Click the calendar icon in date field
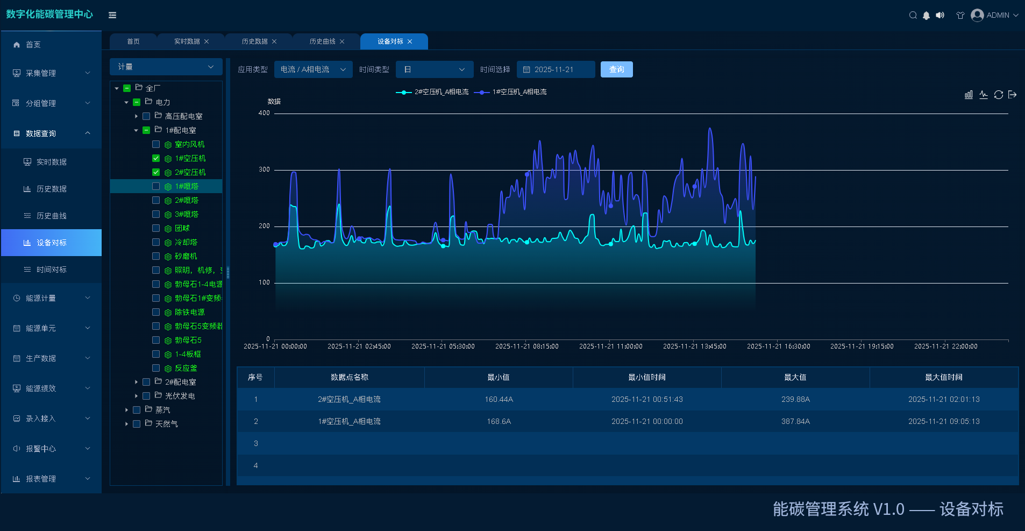Image resolution: width=1025 pixels, height=531 pixels. (526, 69)
